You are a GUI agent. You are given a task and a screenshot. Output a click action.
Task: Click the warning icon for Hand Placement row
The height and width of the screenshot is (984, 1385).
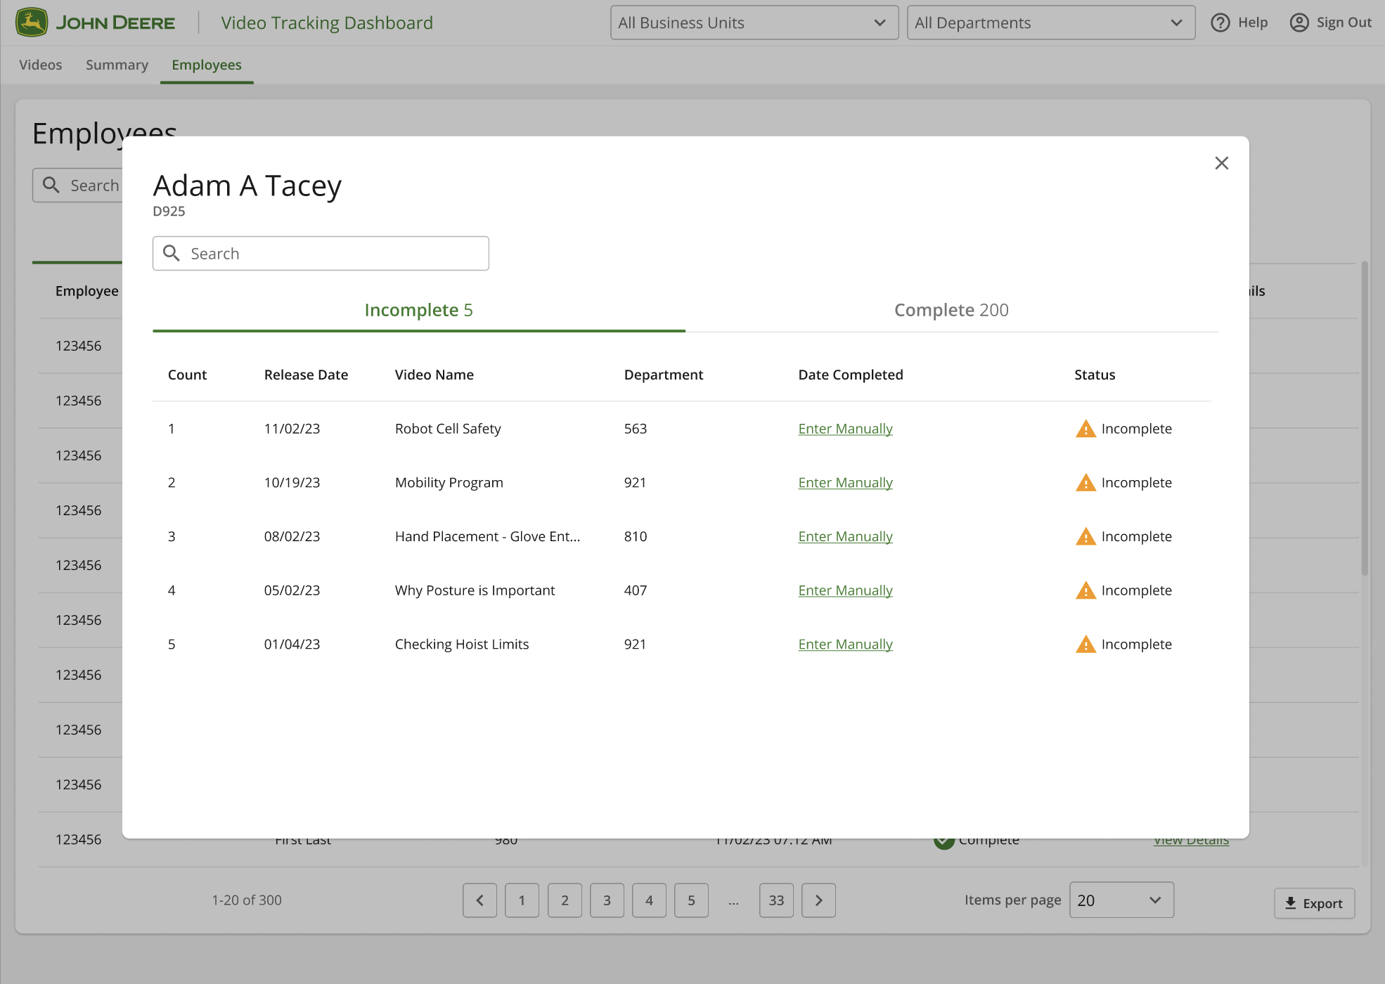1086,536
